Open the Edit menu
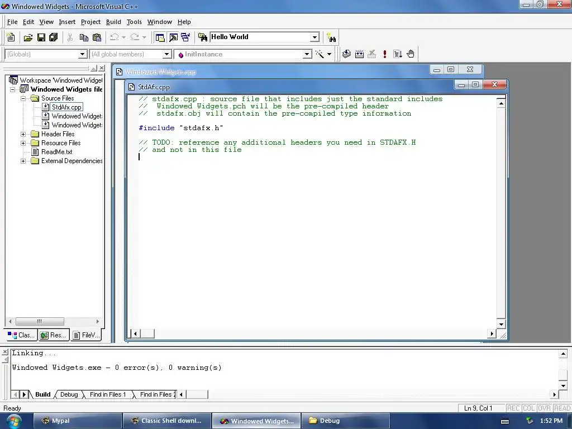The width and height of the screenshot is (572, 429). click(x=28, y=22)
